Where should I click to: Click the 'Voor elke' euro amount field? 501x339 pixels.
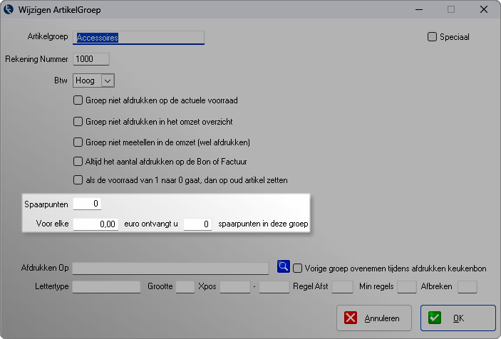[95, 224]
